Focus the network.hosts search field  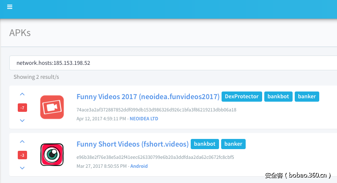tap(169, 63)
